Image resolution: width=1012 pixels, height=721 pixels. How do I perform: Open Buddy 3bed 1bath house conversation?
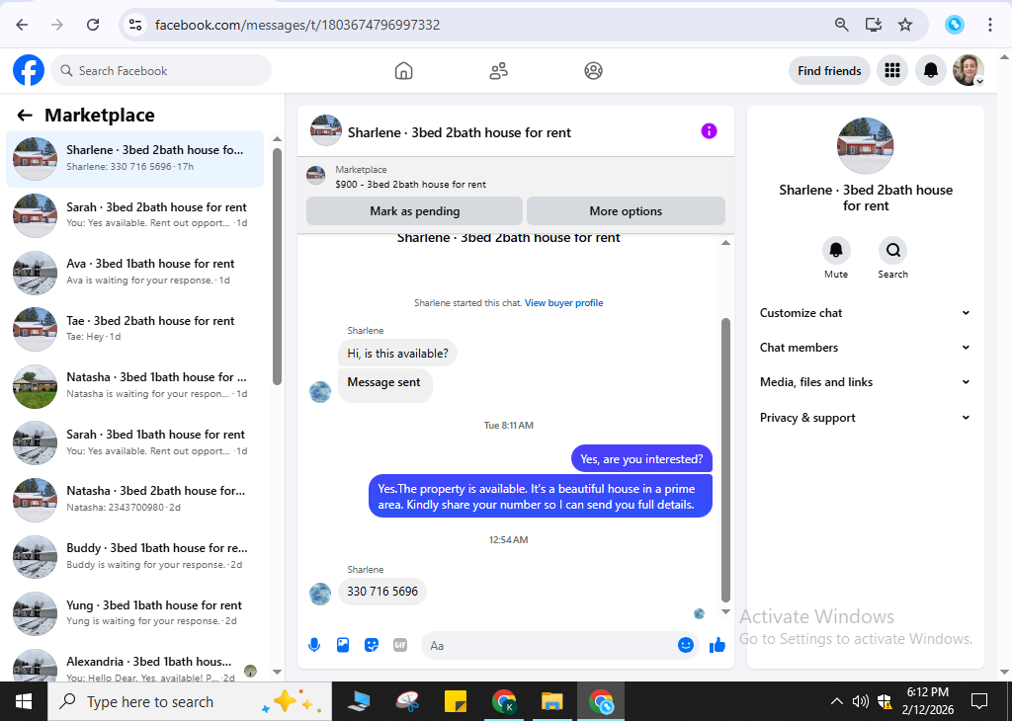[134, 556]
